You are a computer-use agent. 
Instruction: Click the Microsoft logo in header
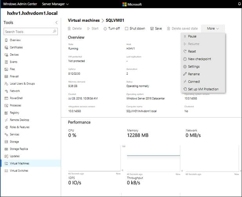point(132,4)
